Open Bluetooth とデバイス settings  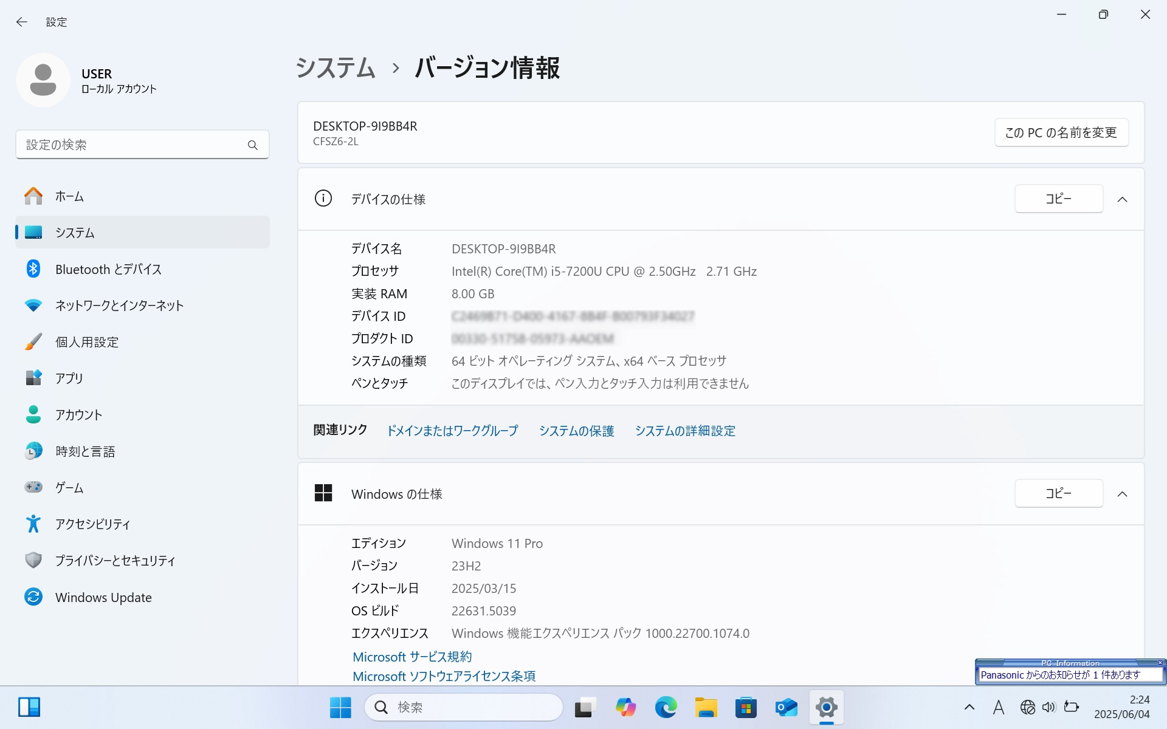pos(142,269)
